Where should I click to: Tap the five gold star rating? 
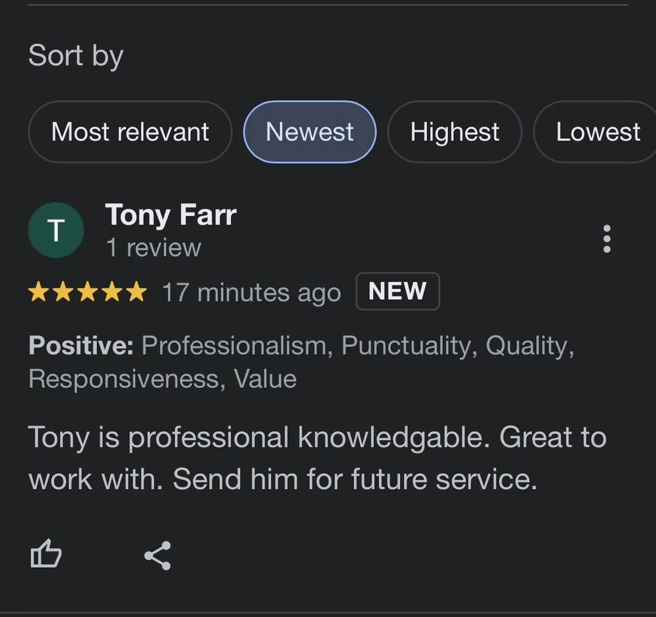click(x=87, y=292)
